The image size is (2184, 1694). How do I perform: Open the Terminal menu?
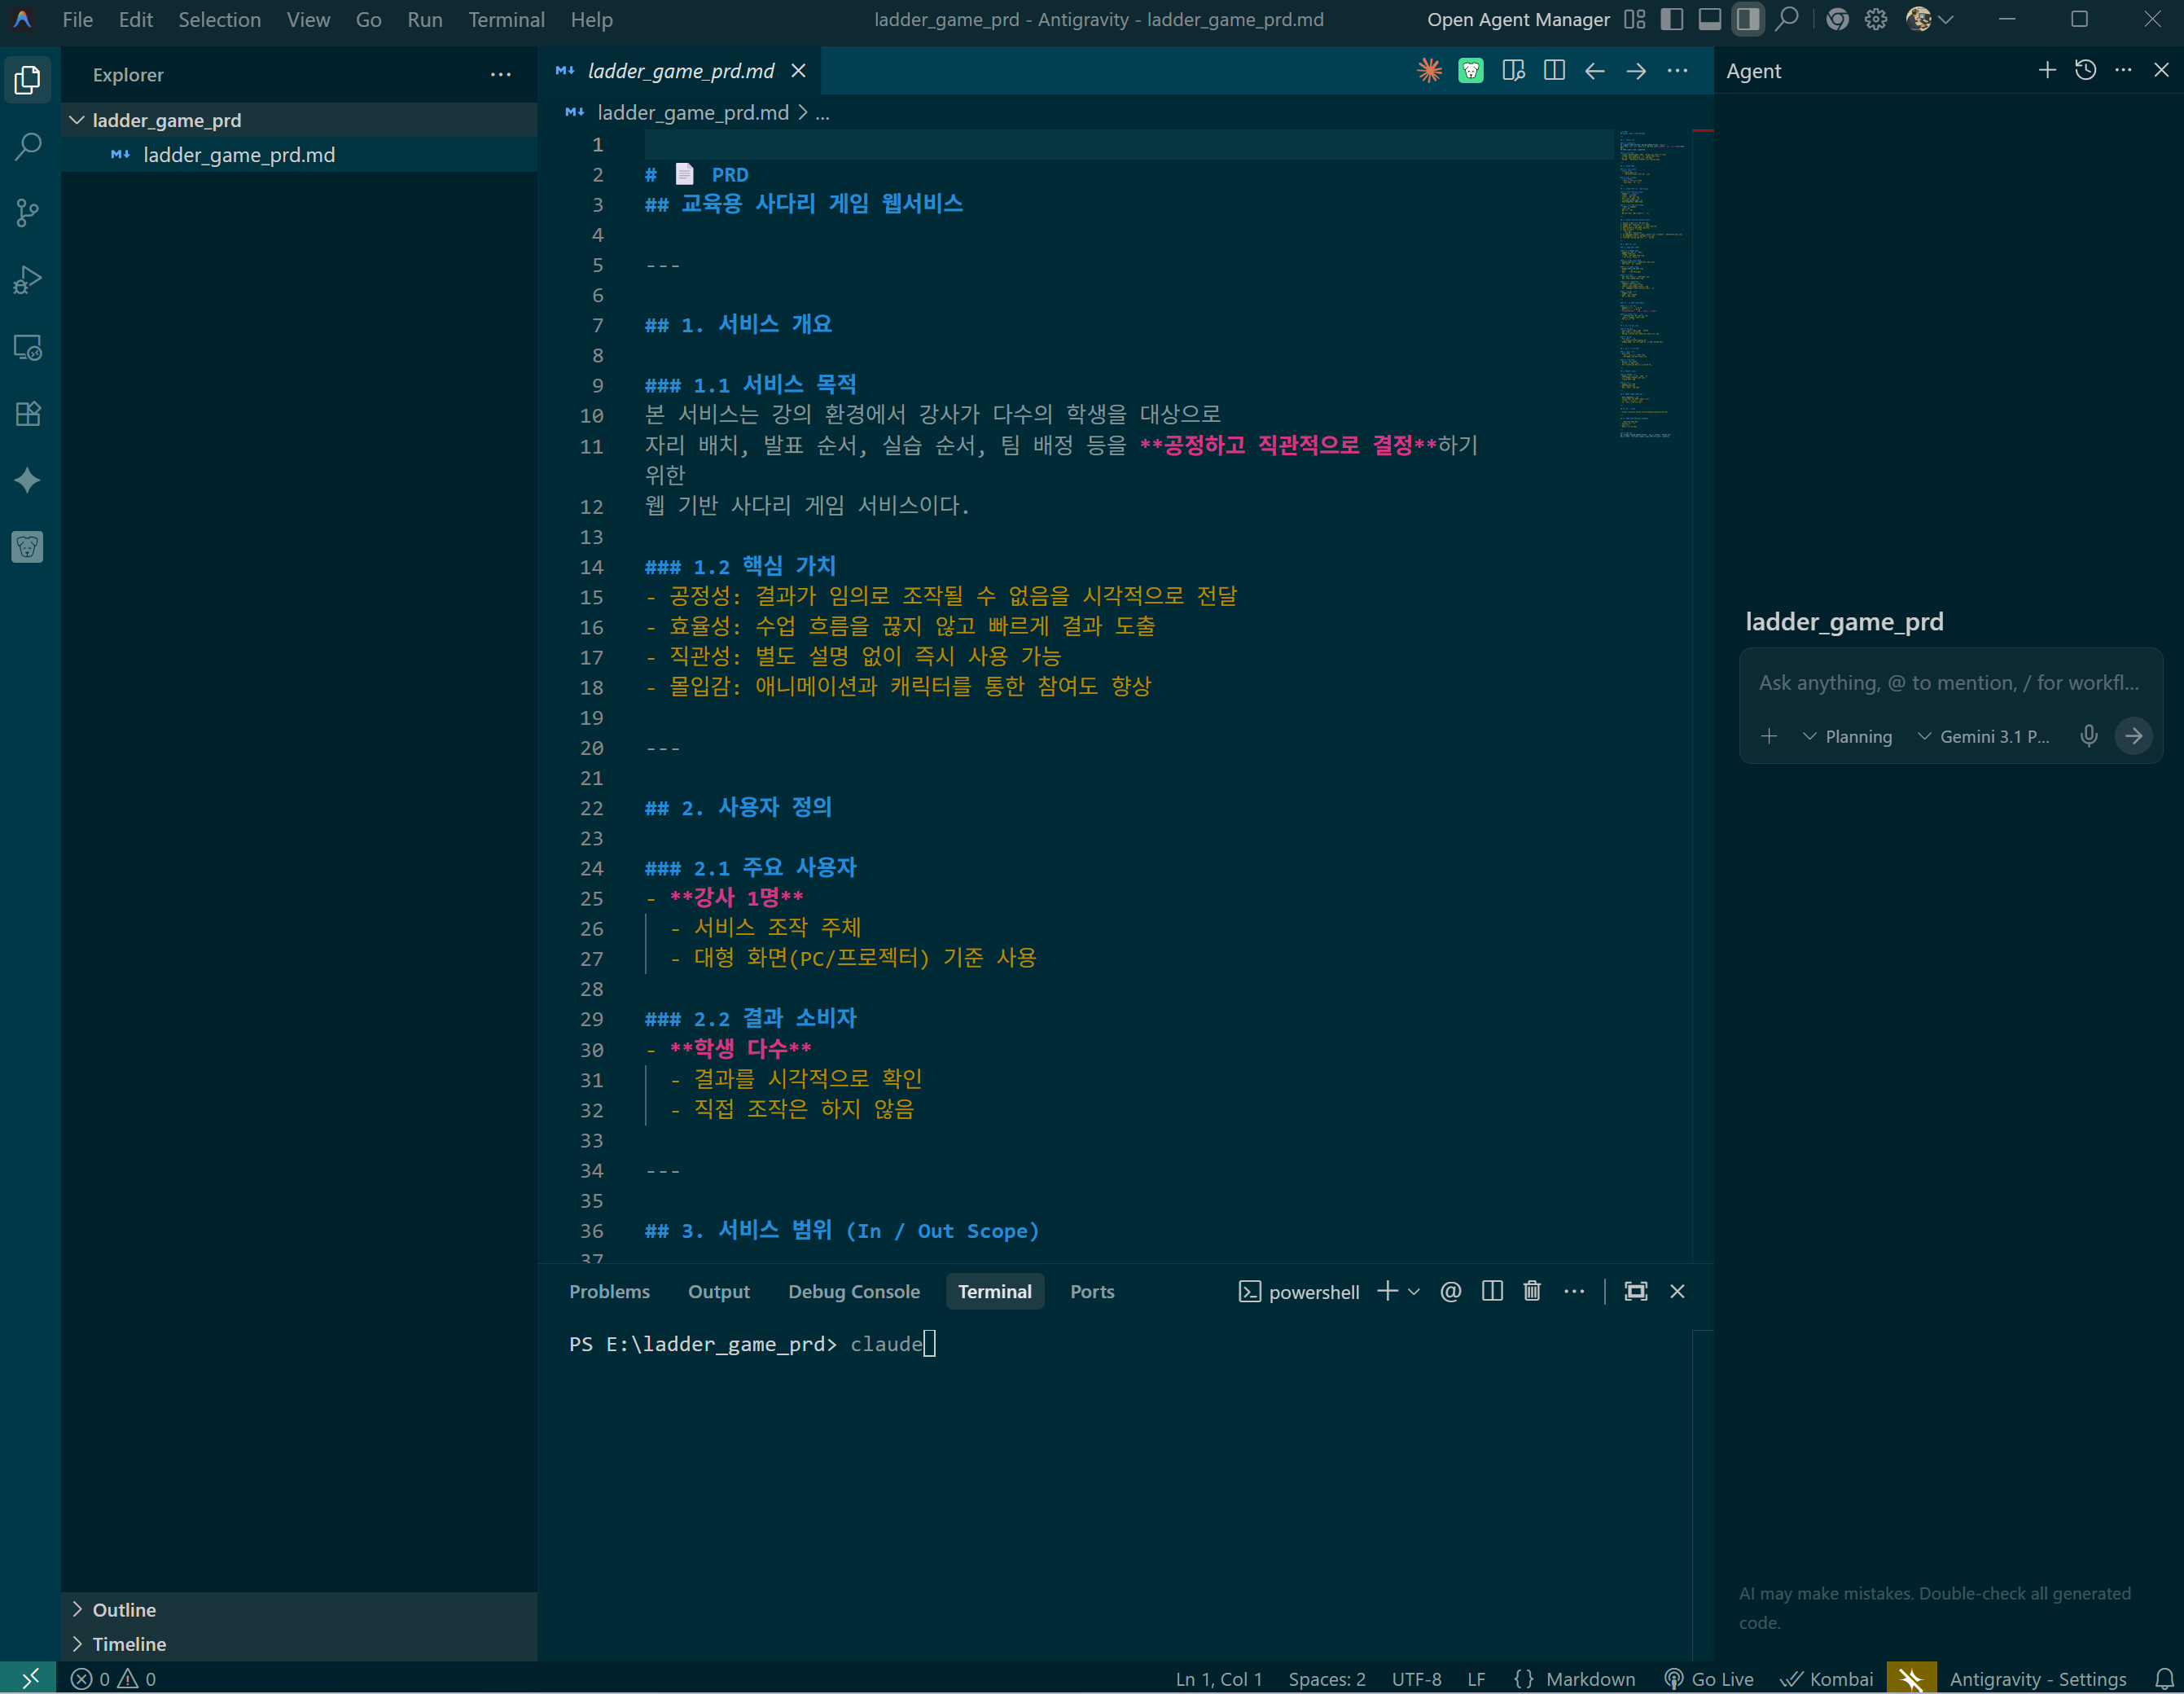[506, 19]
